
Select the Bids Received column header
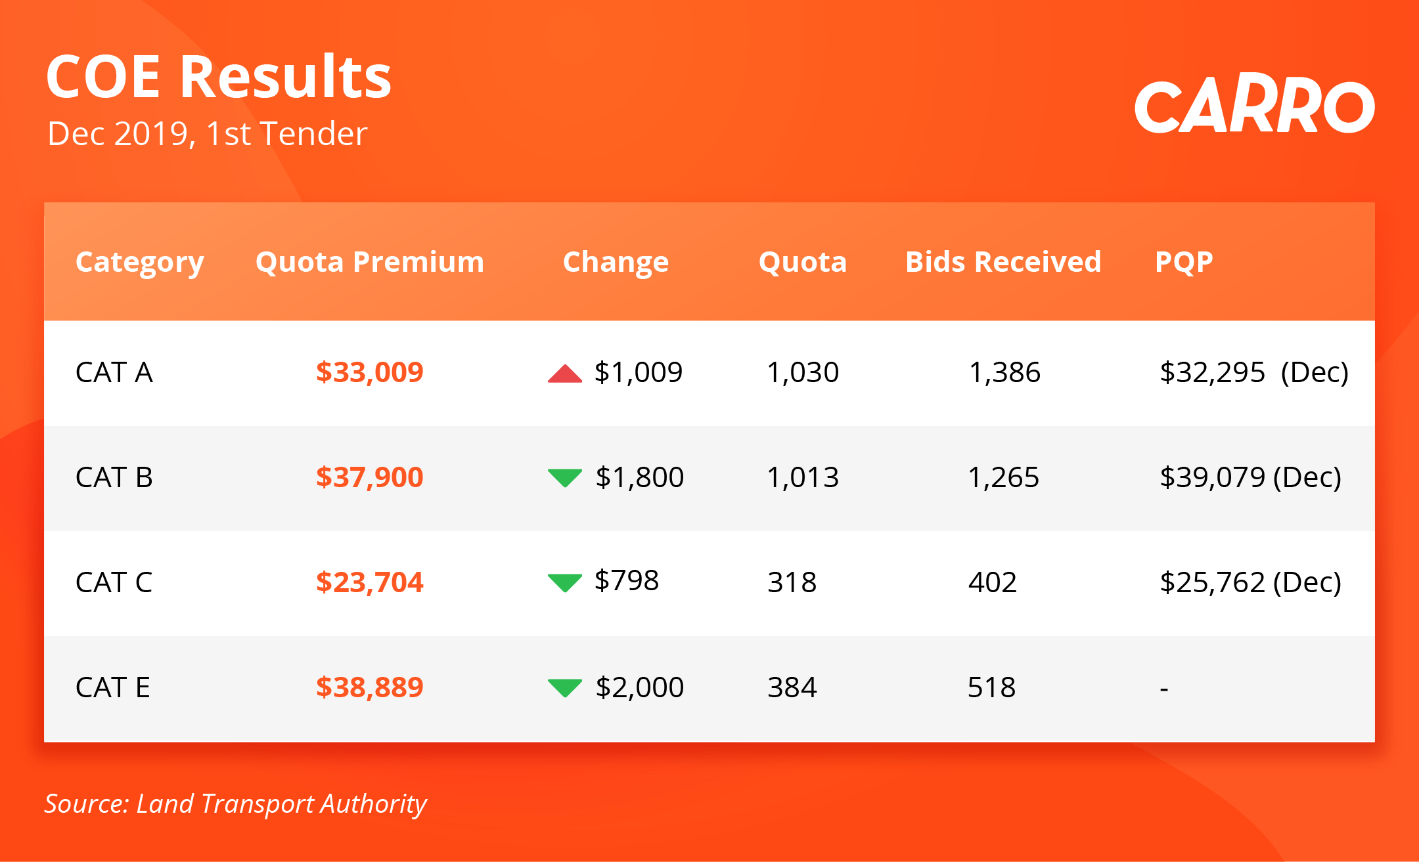[1003, 262]
